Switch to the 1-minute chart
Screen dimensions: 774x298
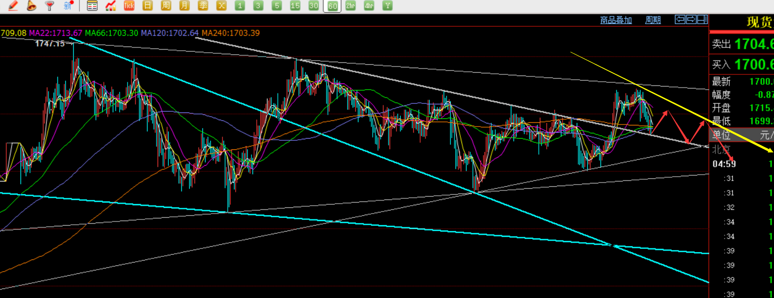pos(240,6)
